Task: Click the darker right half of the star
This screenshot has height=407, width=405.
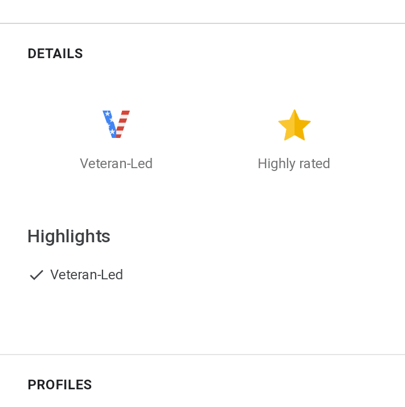Action: pyautogui.click(x=301, y=127)
